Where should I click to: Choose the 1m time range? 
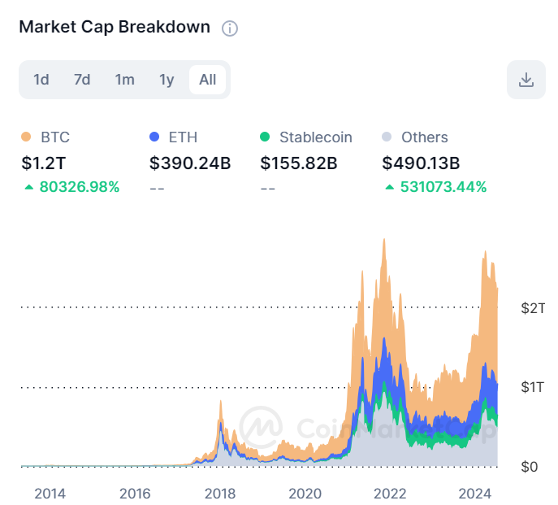pyautogui.click(x=124, y=80)
